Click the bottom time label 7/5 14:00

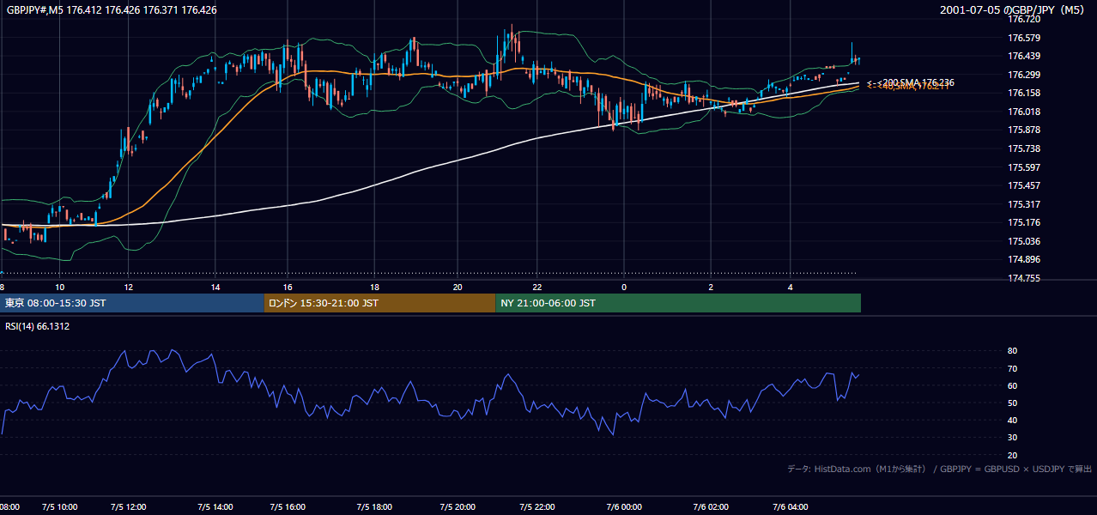coord(215,507)
